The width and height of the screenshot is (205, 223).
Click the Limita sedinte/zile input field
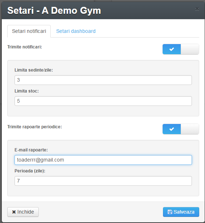tap(103, 80)
